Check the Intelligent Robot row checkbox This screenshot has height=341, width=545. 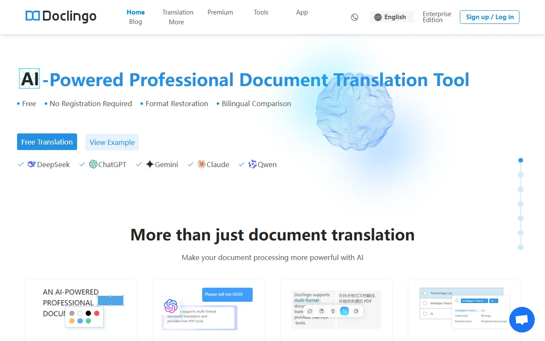pyautogui.click(x=425, y=303)
